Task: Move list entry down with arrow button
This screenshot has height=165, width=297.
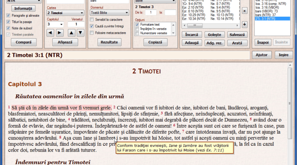Action: (x=245, y=24)
